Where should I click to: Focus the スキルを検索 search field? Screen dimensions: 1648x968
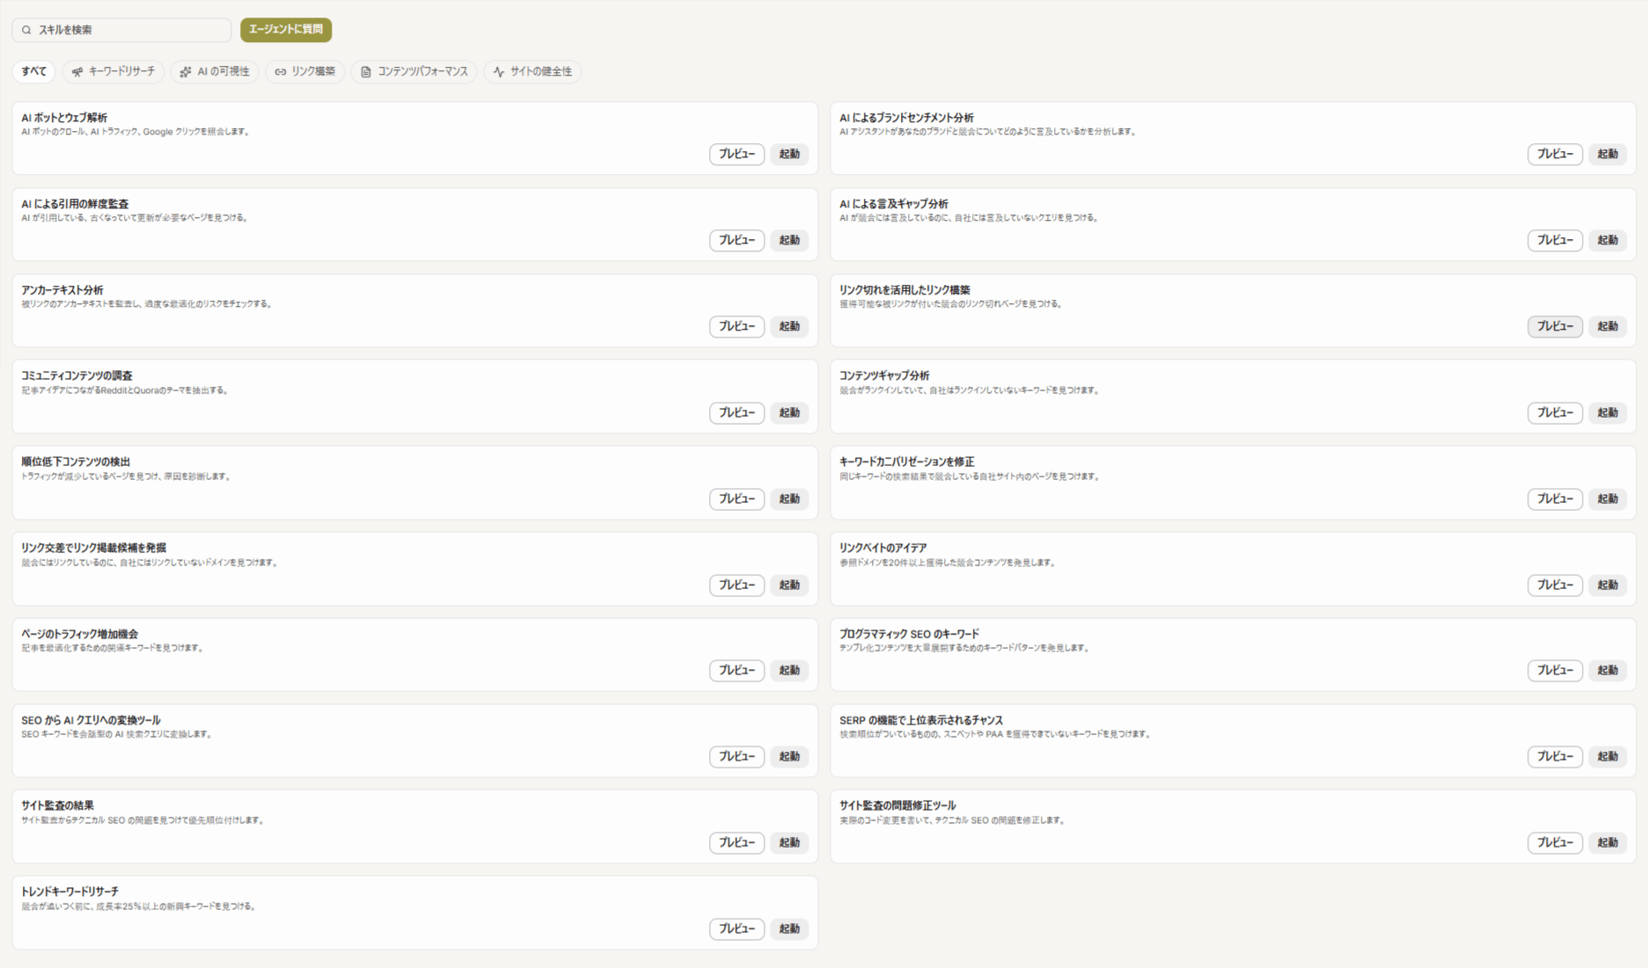click(x=121, y=30)
